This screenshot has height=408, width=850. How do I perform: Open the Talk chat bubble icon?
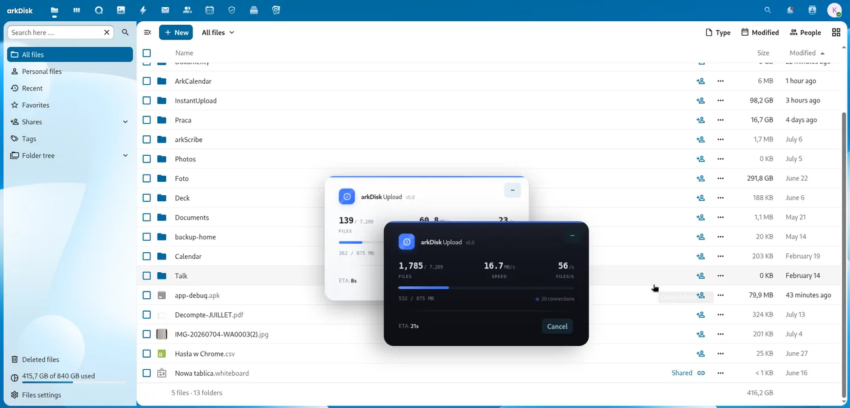[99, 10]
